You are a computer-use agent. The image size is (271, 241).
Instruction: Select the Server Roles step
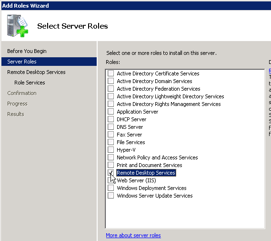[49, 62]
